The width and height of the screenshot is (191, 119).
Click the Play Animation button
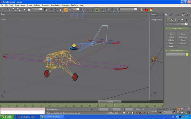(x=167, y=109)
